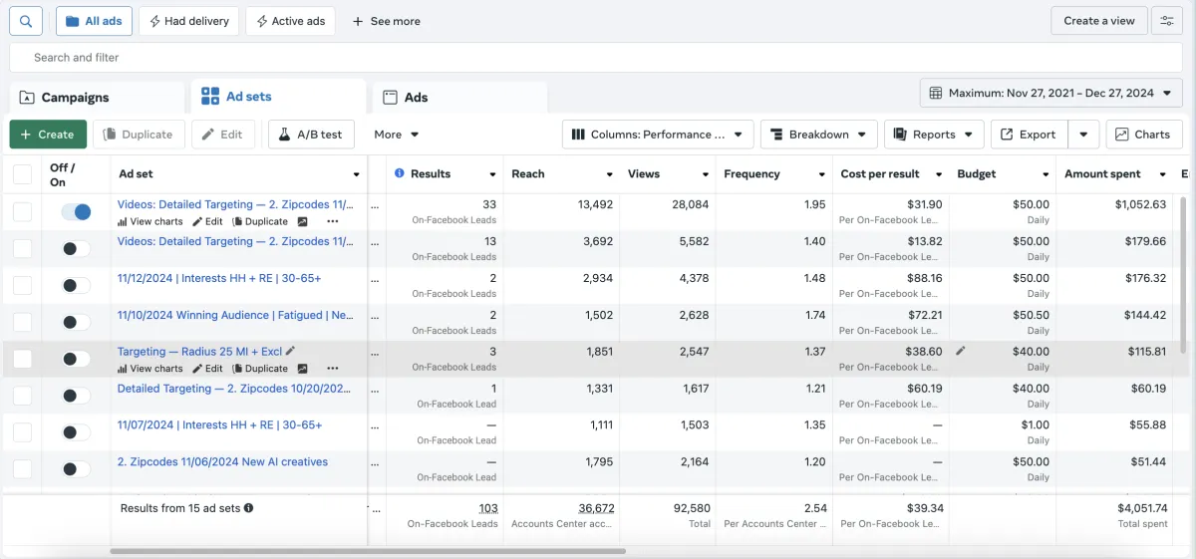Viewport: 1196px width, 559px height.
Task: Open the date range Maximum dropdown
Action: pos(1050,93)
